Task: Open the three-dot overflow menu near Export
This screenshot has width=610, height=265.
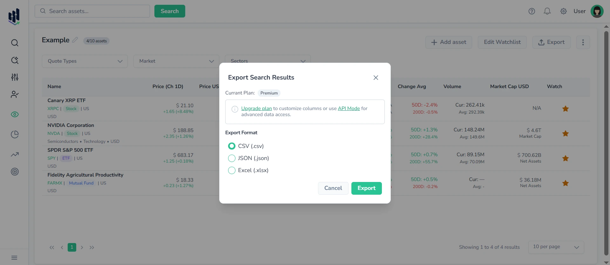Action: [x=583, y=42]
